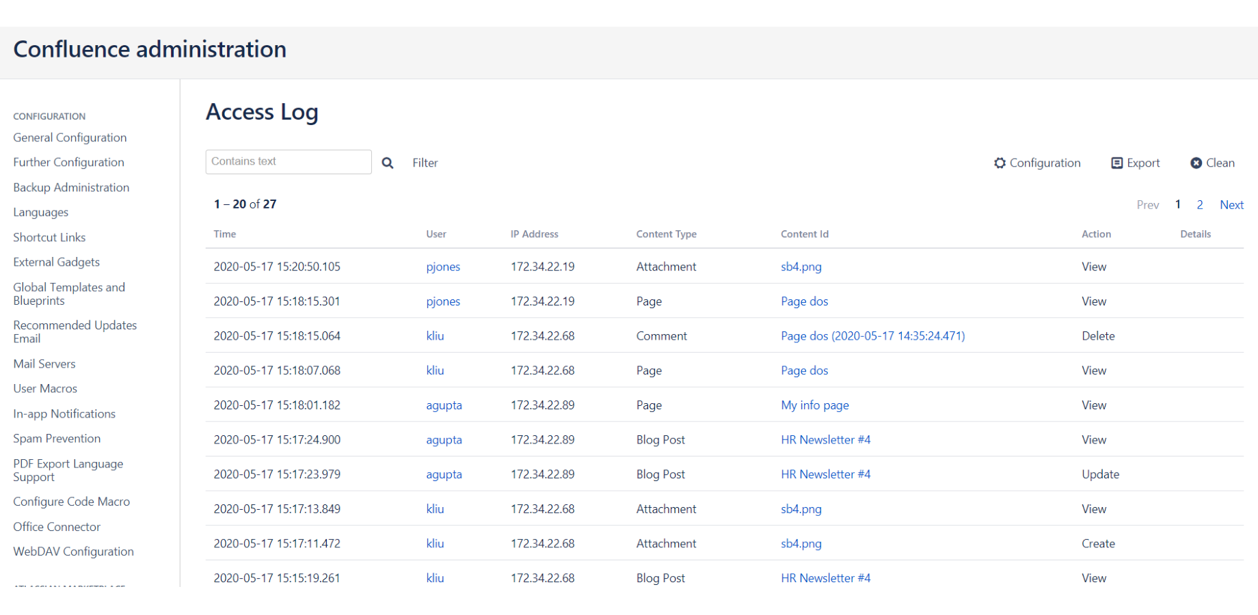Image resolution: width=1258 pixels, height=615 pixels.
Task: Click the Access Log heading
Action: [262, 112]
